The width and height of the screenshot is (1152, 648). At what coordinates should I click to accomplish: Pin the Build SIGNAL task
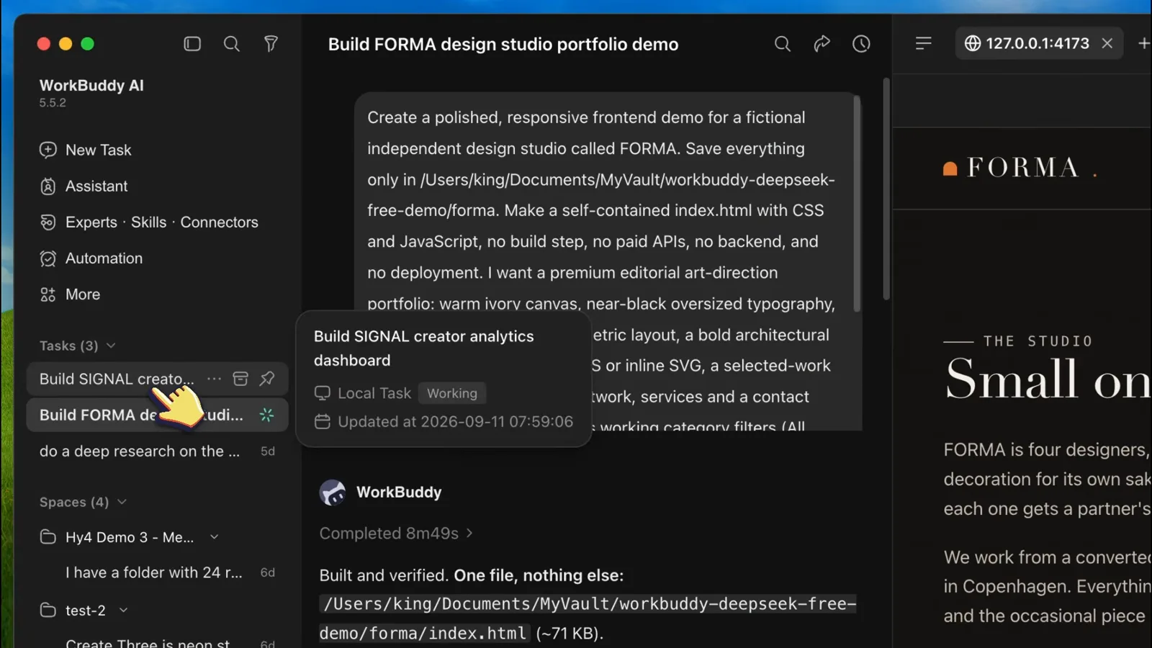point(267,379)
